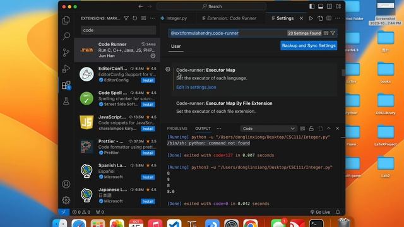
Task: Select Code Runner extension entry
Action: [117, 50]
